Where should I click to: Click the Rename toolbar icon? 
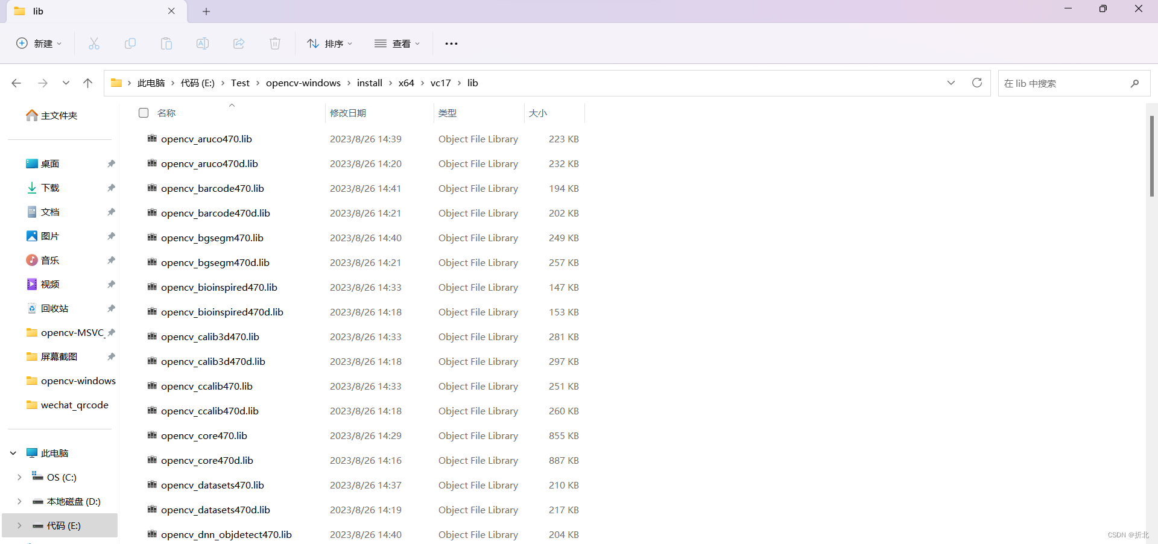point(203,43)
